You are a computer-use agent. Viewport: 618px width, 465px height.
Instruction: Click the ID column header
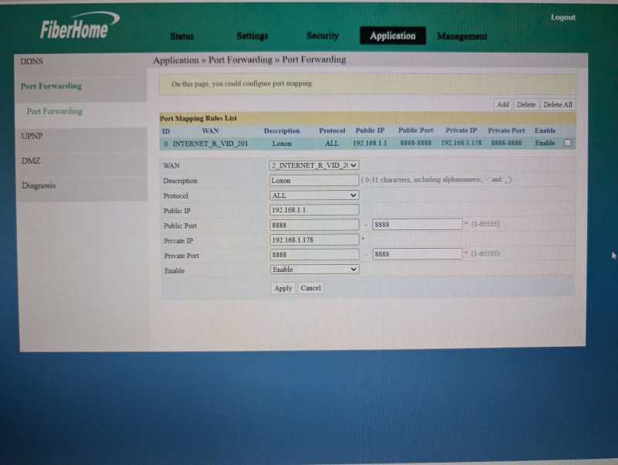(x=166, y=131)
